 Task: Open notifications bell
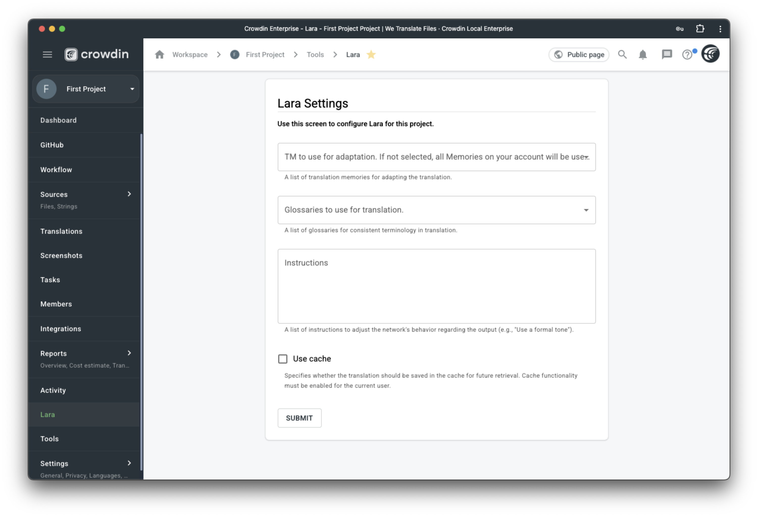coord(643,55)
